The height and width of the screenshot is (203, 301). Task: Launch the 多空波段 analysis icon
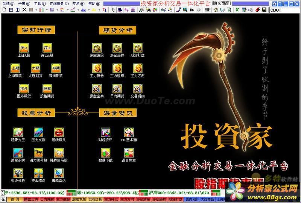(x=97, y=48)
